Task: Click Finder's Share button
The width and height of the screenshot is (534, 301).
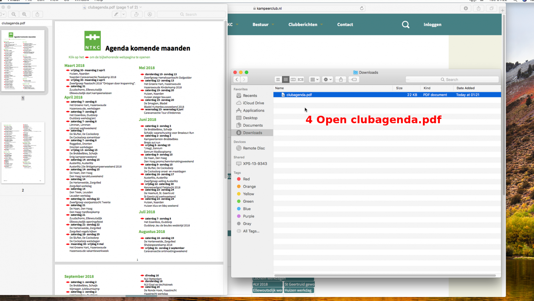Action: tap(341, 79)
